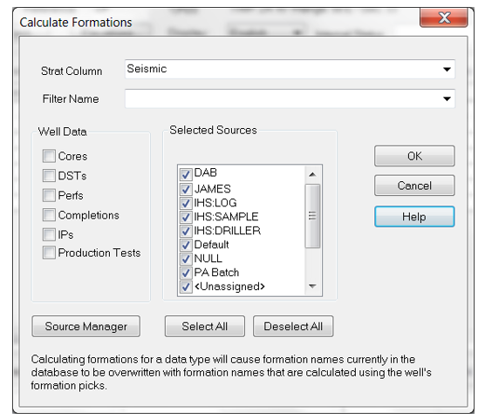Viewport: 485px width, 419px height.
Task: Open the Source Manager
Action: [x=86, y=327]
